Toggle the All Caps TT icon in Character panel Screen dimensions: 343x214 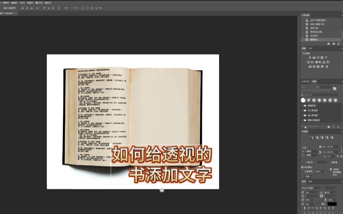pyautogui.click(x=313, y=208)
